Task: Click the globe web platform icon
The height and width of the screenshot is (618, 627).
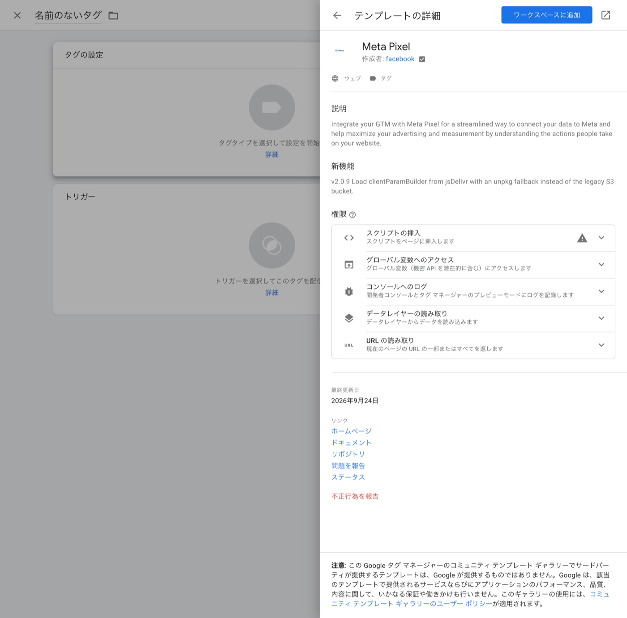Action: point(335,78)
